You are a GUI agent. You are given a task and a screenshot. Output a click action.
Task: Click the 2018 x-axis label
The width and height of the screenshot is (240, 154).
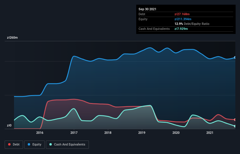(x=108, y=133)
